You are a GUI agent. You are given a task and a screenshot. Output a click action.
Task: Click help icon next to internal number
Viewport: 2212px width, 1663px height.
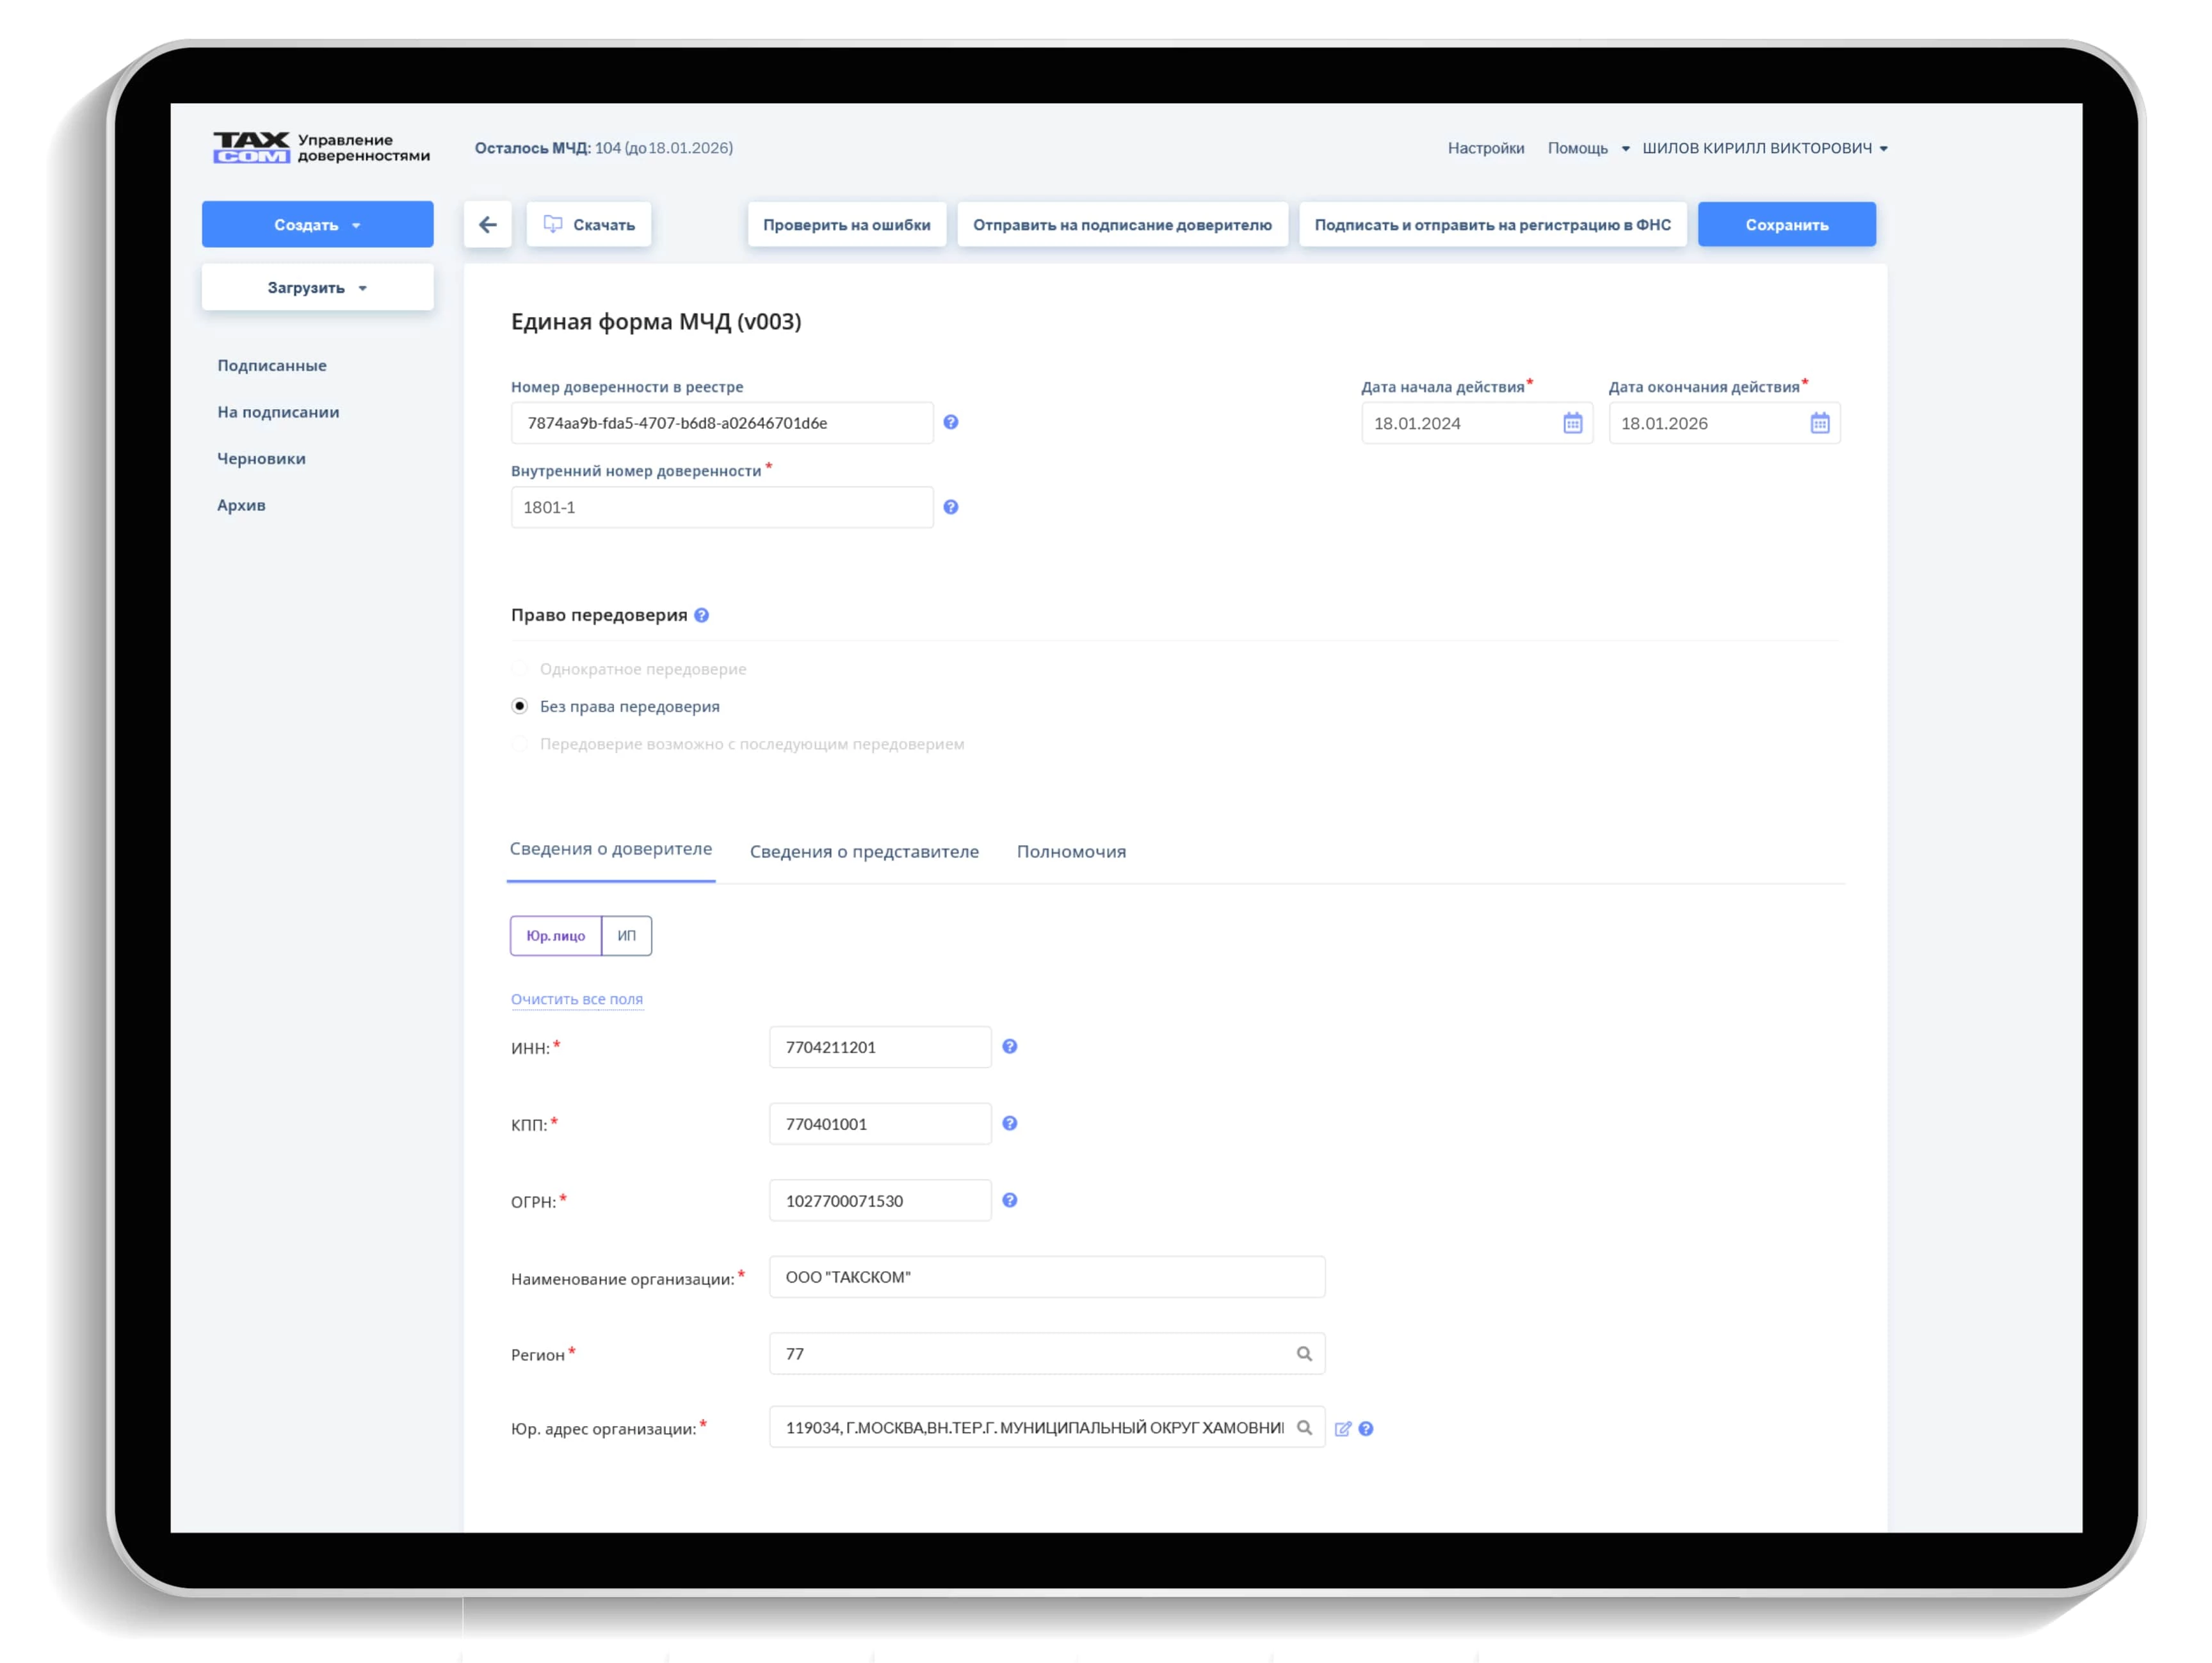(951, 507)
